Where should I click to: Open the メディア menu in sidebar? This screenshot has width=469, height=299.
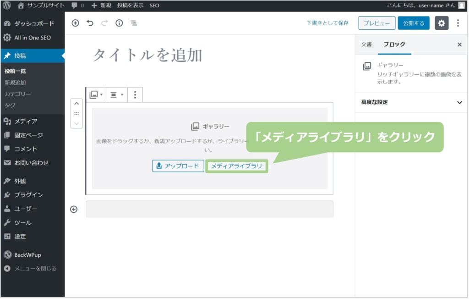(x=26, y=121)
